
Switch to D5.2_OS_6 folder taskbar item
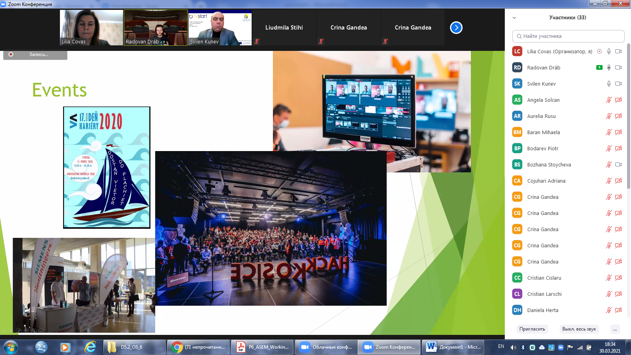[x=134, y=347]
